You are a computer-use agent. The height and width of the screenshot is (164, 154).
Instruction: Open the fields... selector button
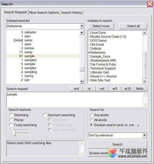tap(141, 89)
